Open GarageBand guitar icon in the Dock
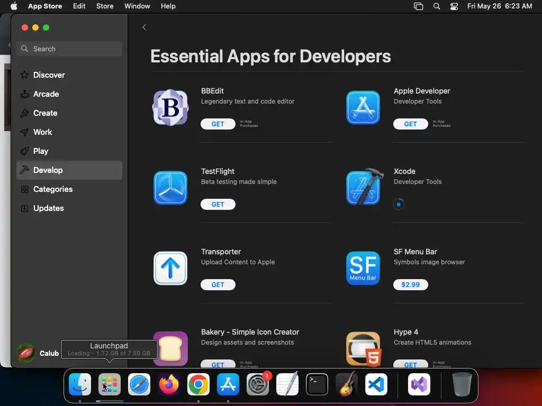 (x=347, y=384)
